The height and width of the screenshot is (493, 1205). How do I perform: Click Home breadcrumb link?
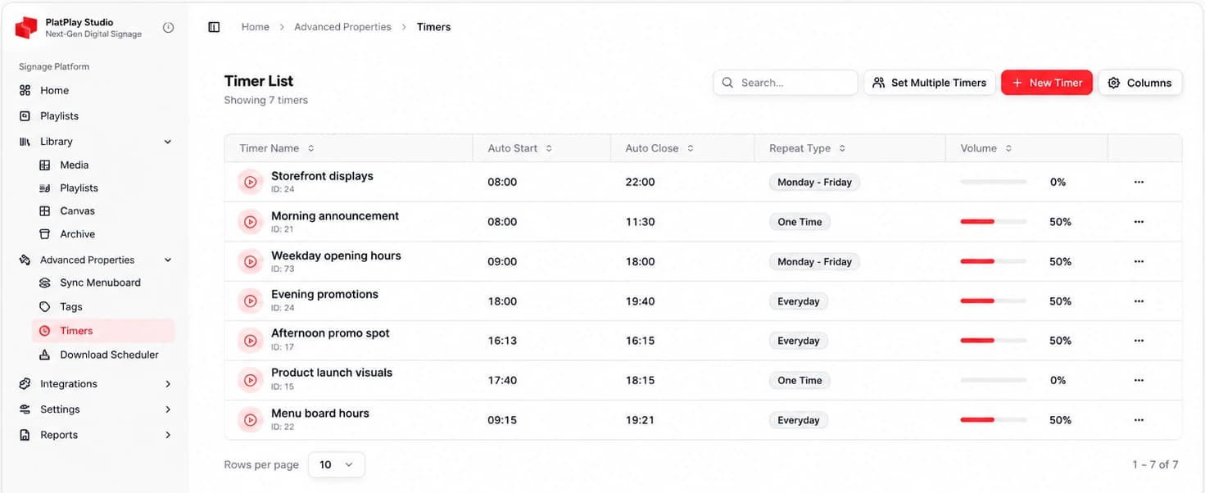tap(256, 27)
